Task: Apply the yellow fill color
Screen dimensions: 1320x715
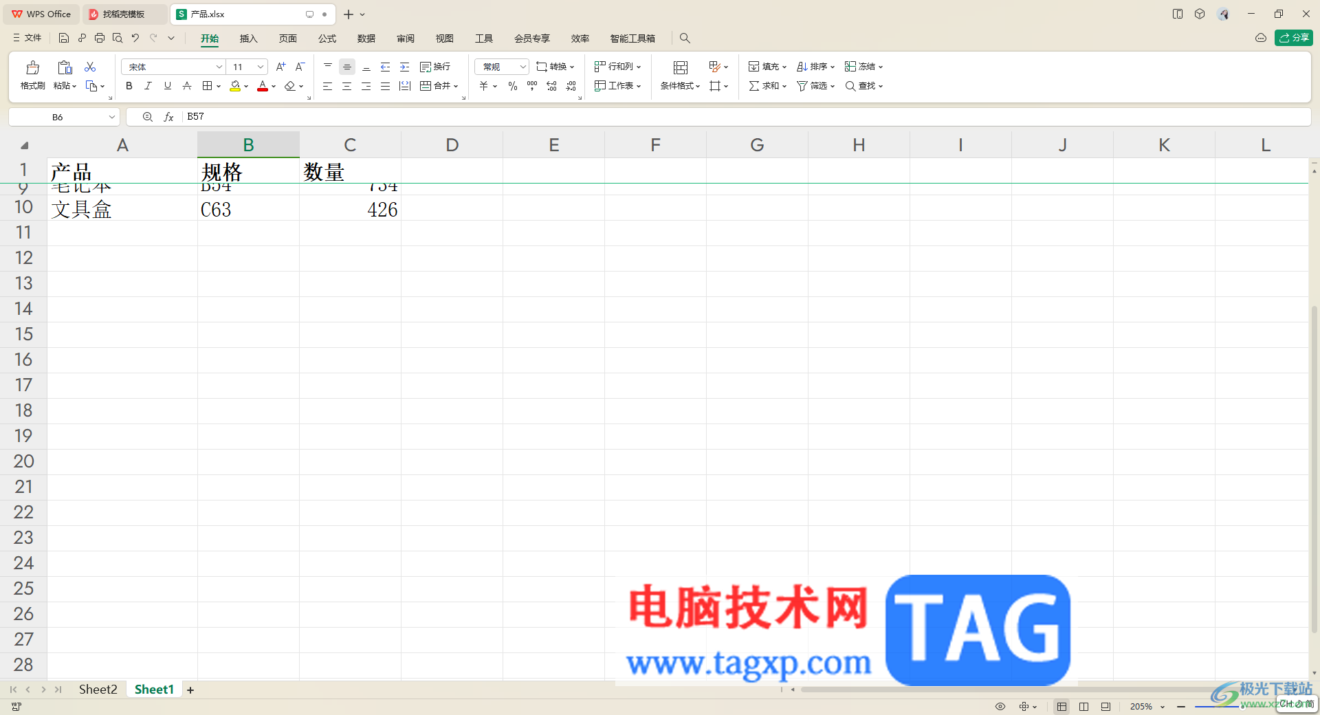Action: pos(235,86)
